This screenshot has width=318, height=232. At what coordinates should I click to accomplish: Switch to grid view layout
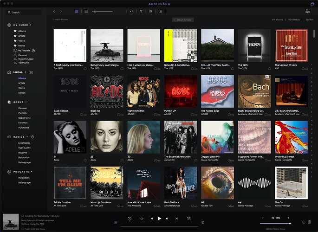pos(77,11)
